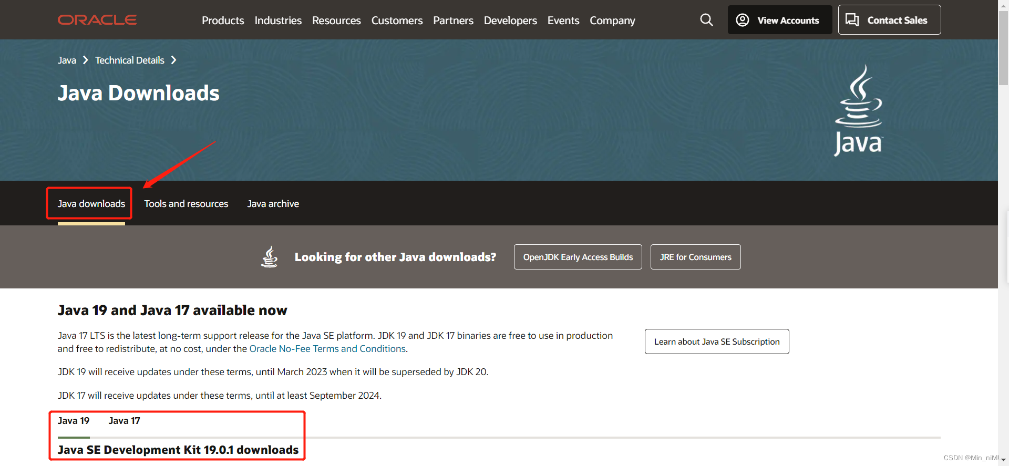This screenshot has height=466, width=1009.
Task: Open the Partners menu
Action: click(x=453, y=20)
